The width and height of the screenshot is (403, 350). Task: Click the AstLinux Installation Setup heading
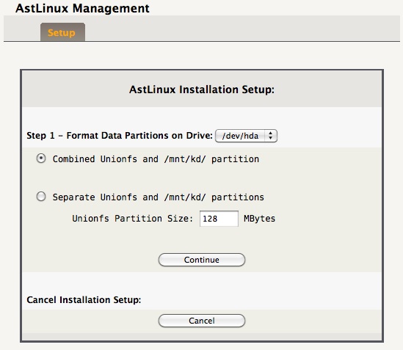pyautogui.click(x=202, y=90)
